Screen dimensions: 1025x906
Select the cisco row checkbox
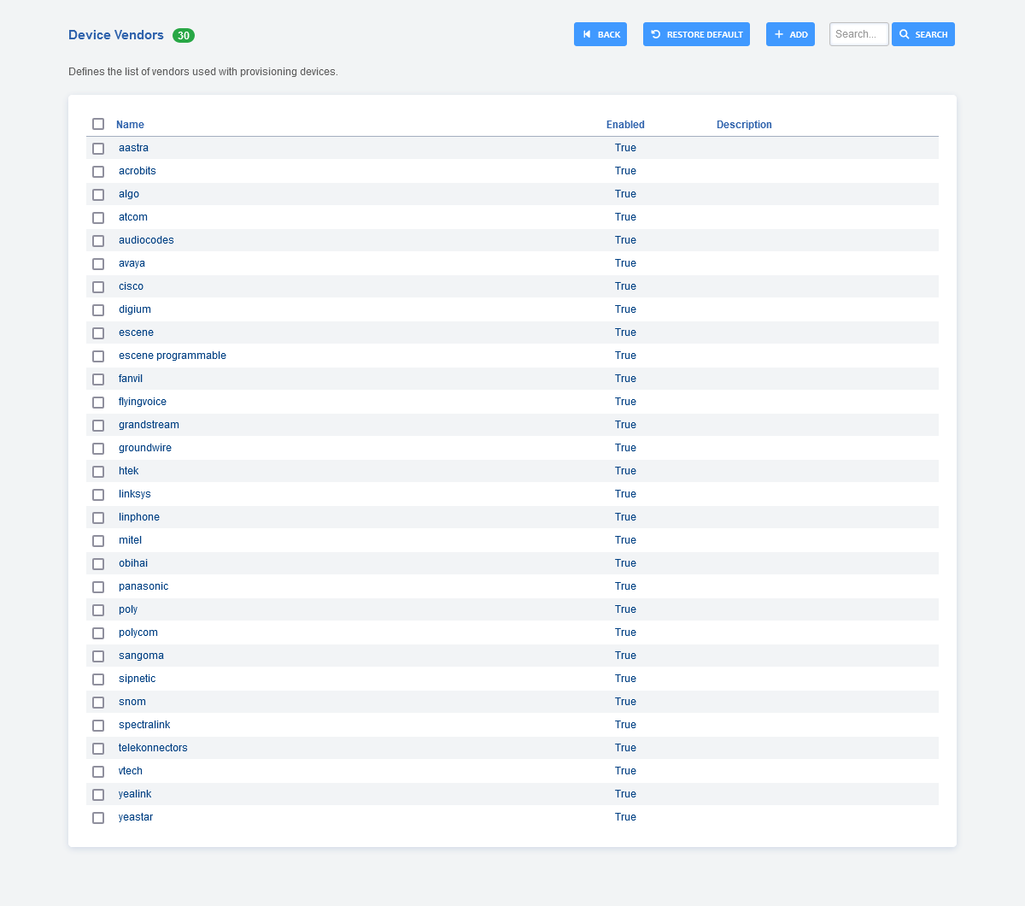[x=98, y=287]
